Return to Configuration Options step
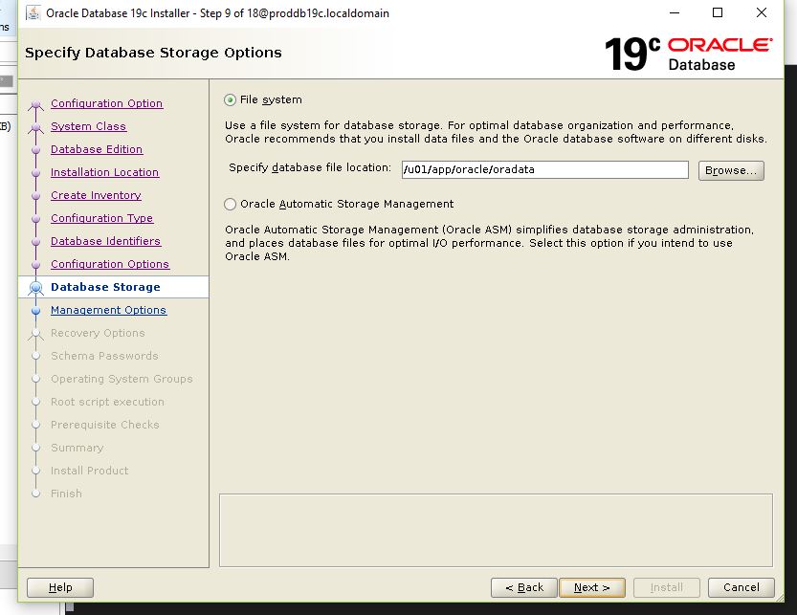The width and height of the screenshot is (797, 615). point(110,264)
